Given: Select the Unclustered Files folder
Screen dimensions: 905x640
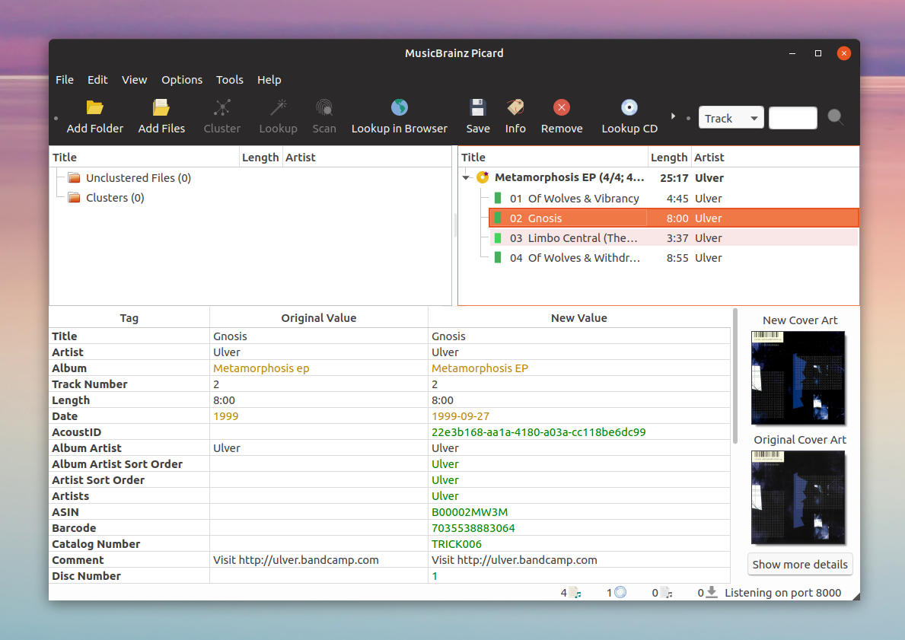Looking at the screenshot, I should click(x=138, y=178).
